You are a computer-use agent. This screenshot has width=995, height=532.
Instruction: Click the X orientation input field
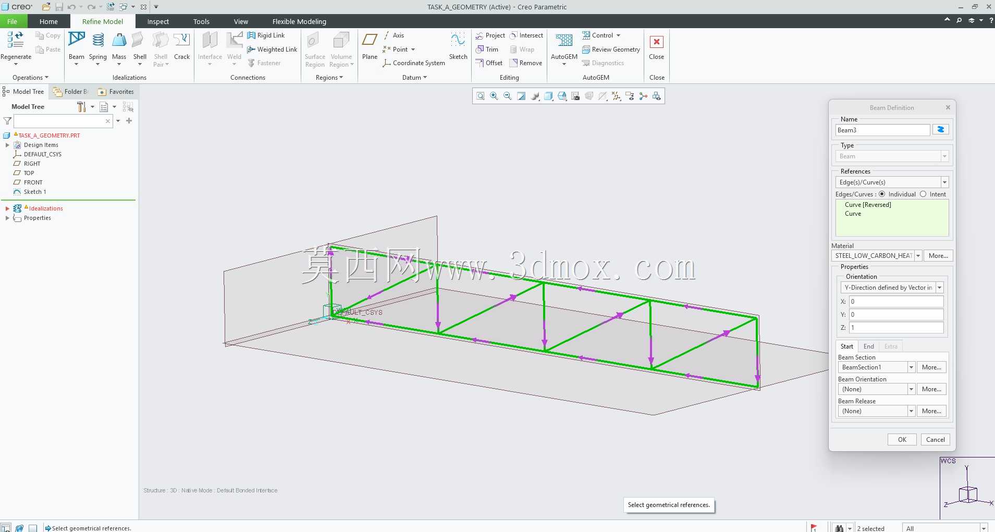(x=896, y=302)
